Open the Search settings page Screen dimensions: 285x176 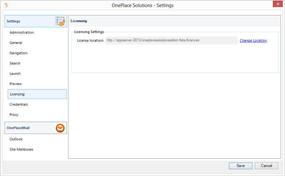15,63
